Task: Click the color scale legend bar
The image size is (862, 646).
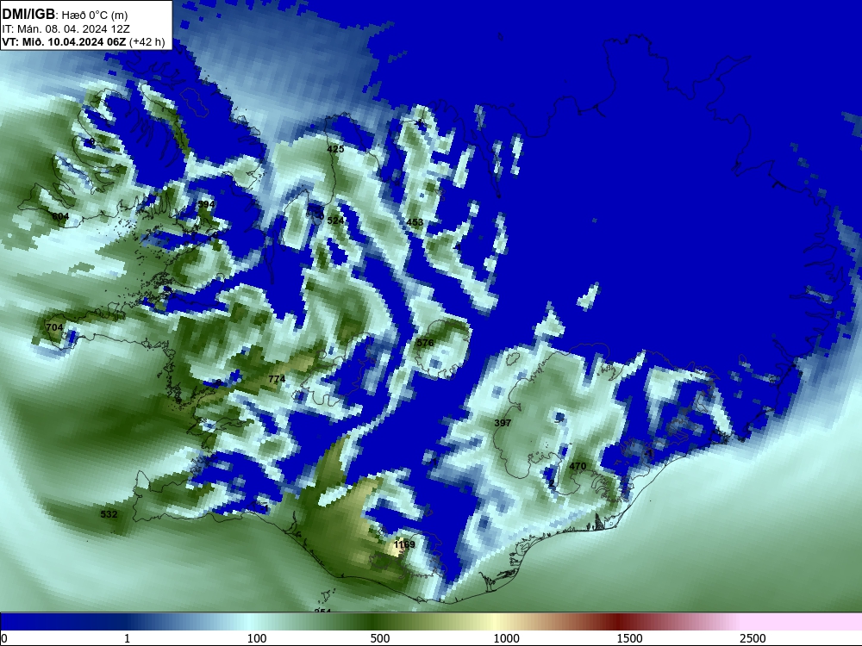Action: (431, 622)
